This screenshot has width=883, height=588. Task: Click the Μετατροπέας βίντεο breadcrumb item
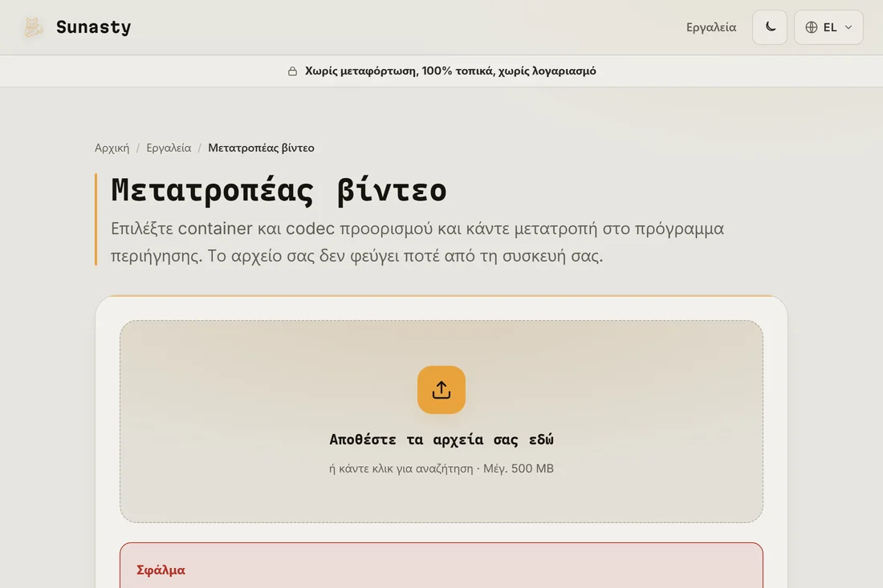click(262, 148)
